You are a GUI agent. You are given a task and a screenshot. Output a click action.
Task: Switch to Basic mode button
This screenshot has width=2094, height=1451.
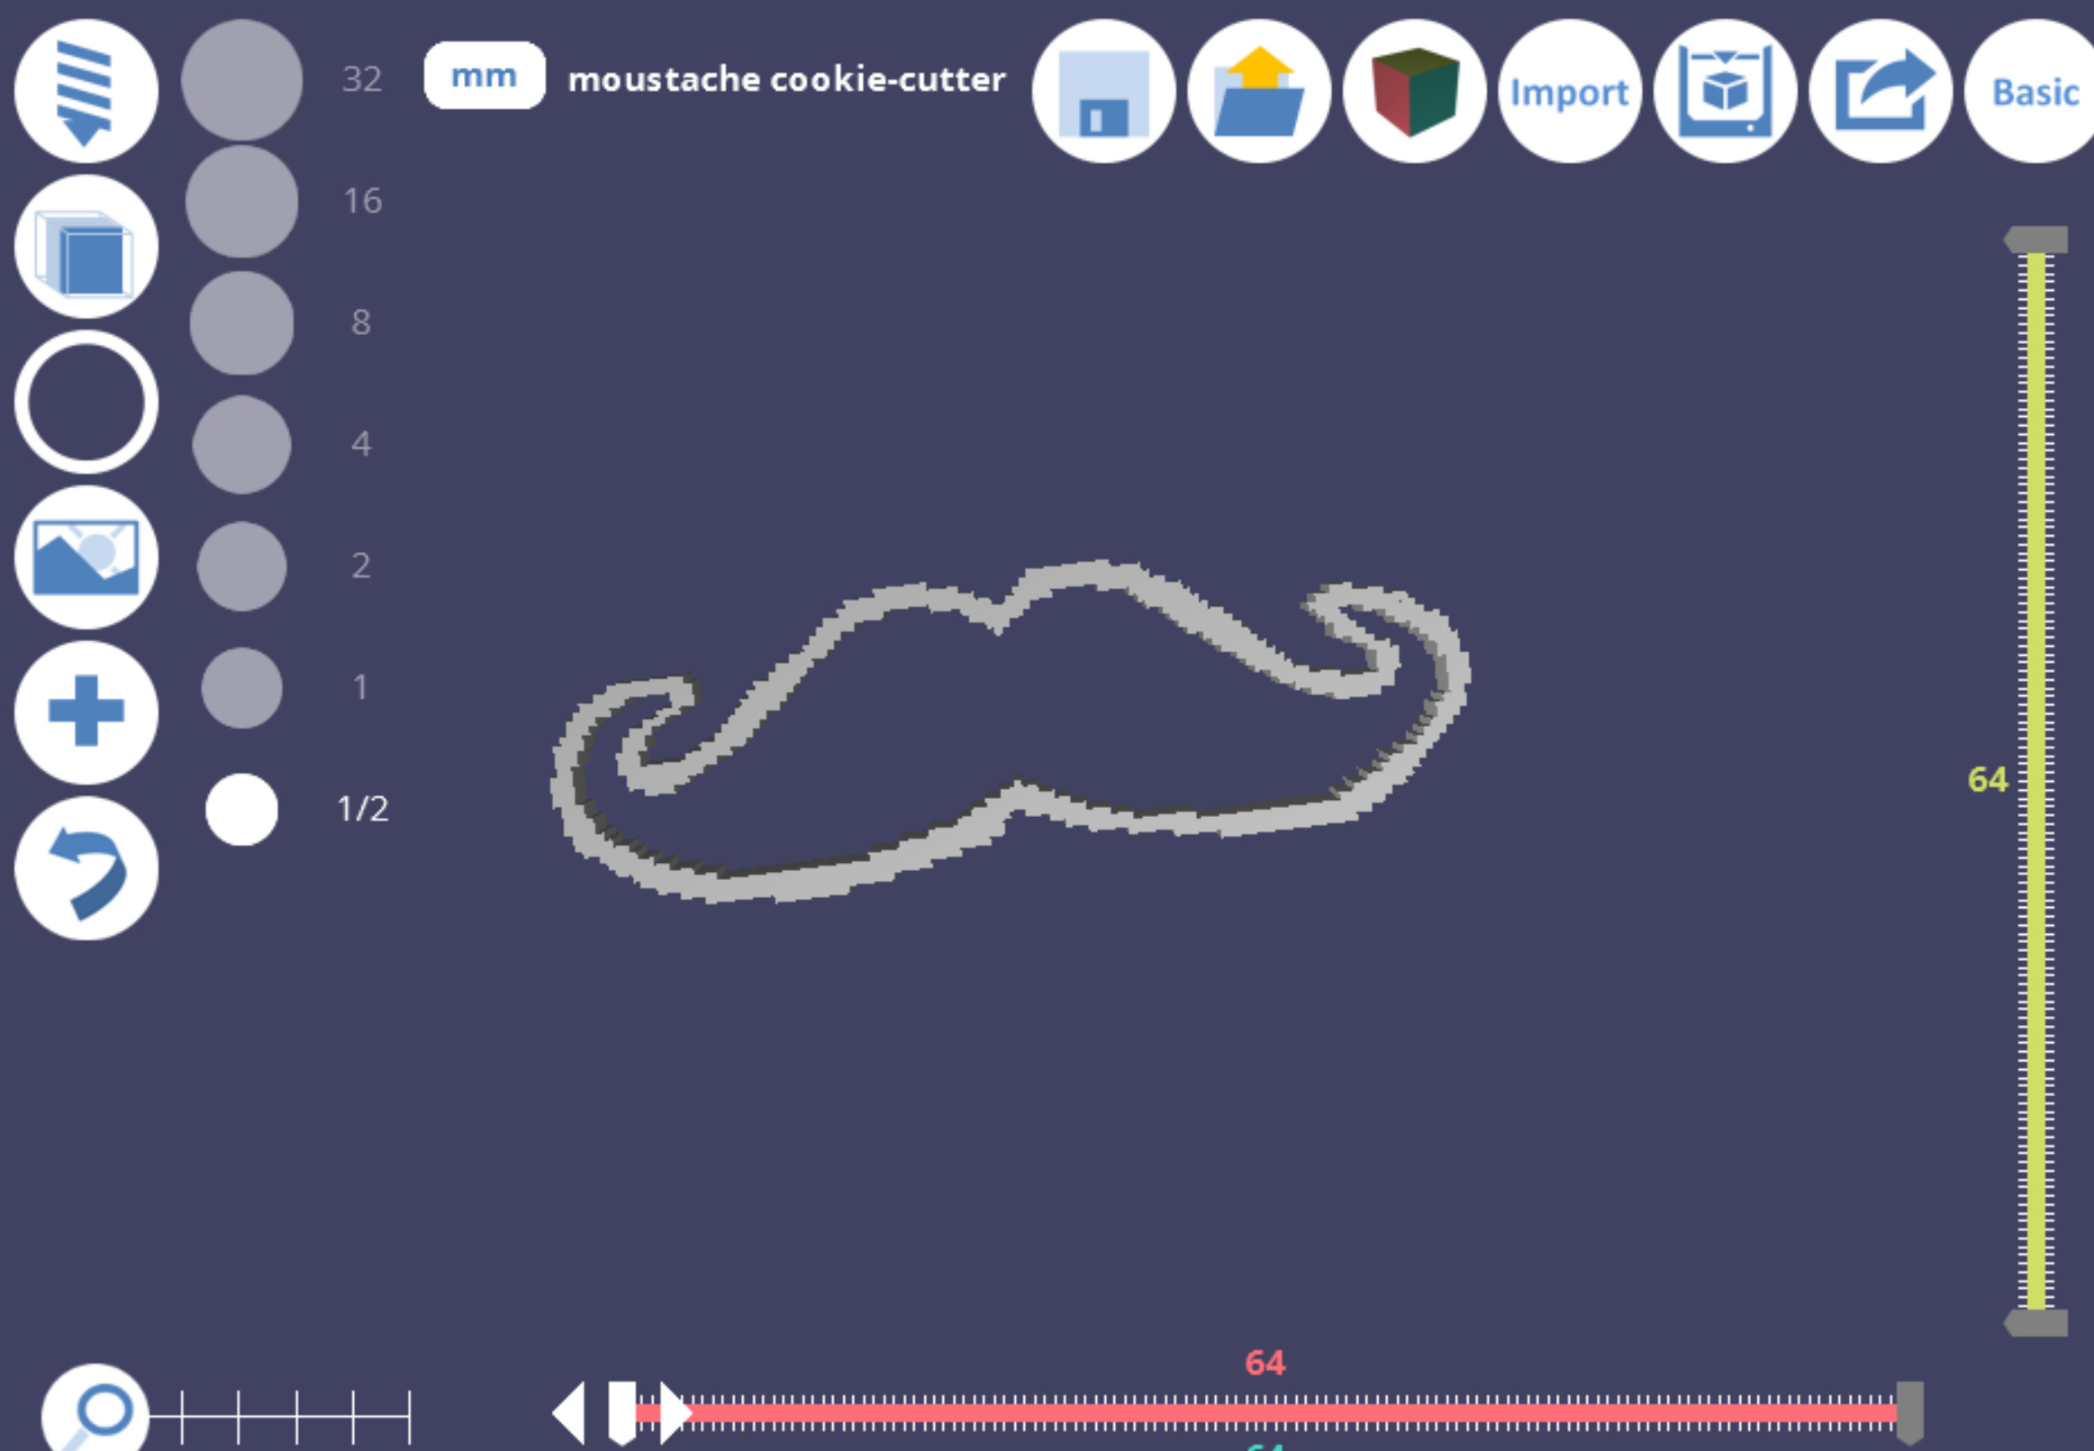2034,91
